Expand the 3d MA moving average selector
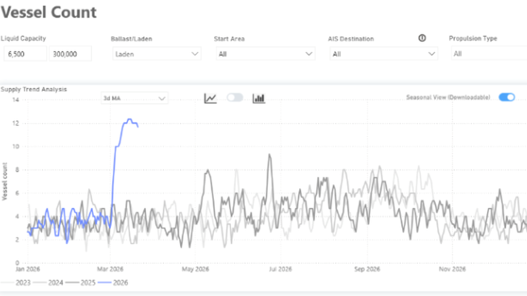This screenshot has width=527, height=296. [134, 98]
